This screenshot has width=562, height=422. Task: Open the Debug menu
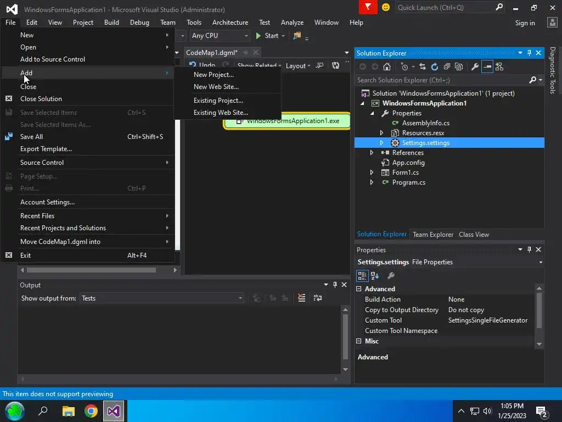139,22
